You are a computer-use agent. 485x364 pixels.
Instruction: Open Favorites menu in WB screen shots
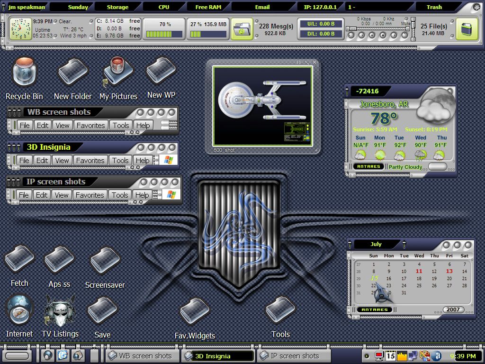click(x=90, y=125)
